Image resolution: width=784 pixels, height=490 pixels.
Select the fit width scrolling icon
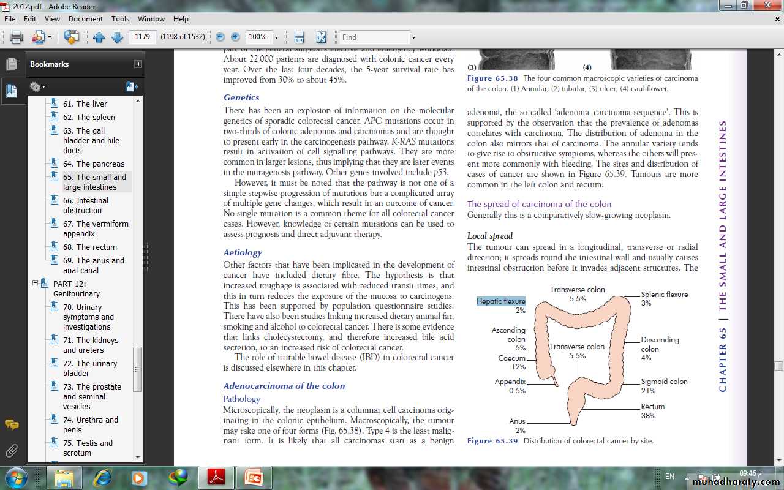299,37
